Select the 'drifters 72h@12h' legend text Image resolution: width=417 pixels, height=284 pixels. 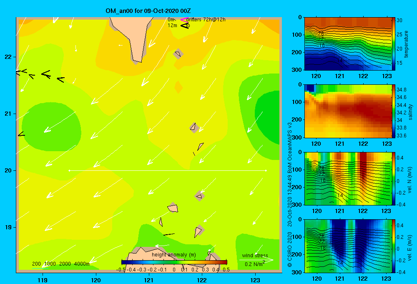206,20
